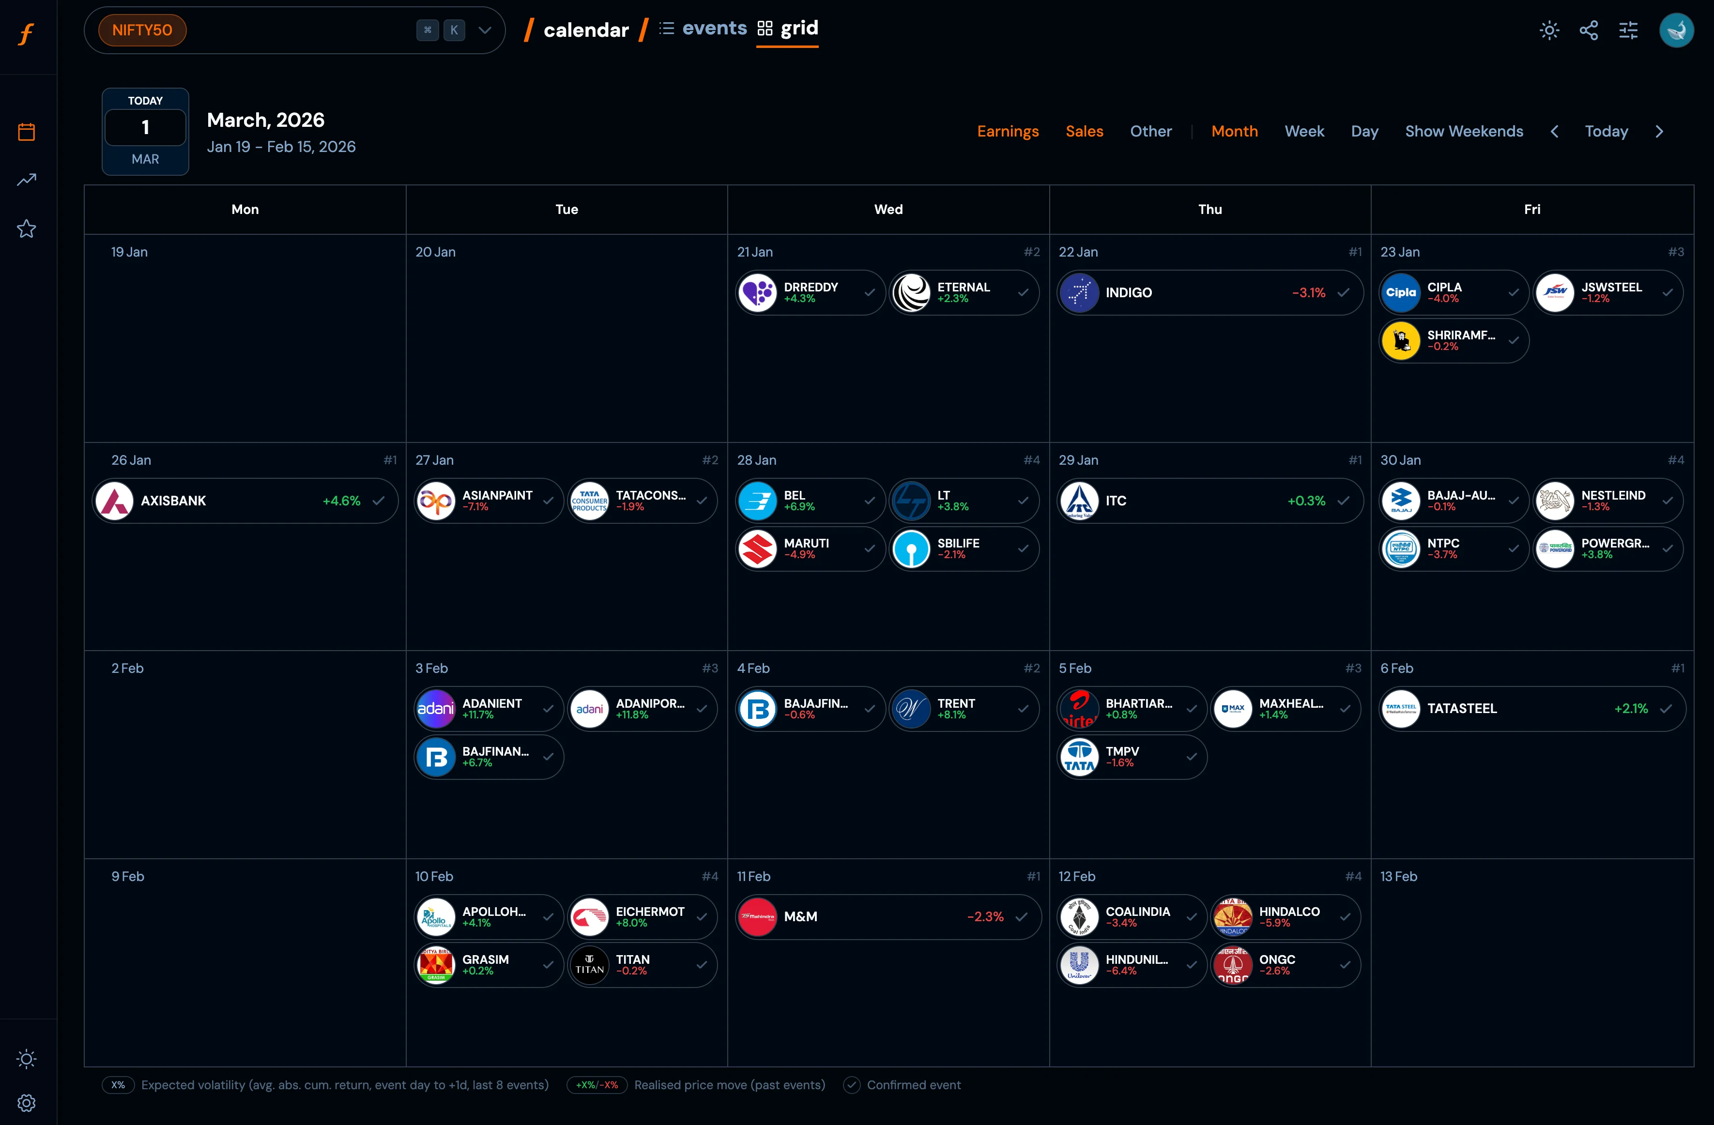Viewport: 1714px width, 1125px height.
Task: Enable Show Weekends option
Action: (1463, 131)
